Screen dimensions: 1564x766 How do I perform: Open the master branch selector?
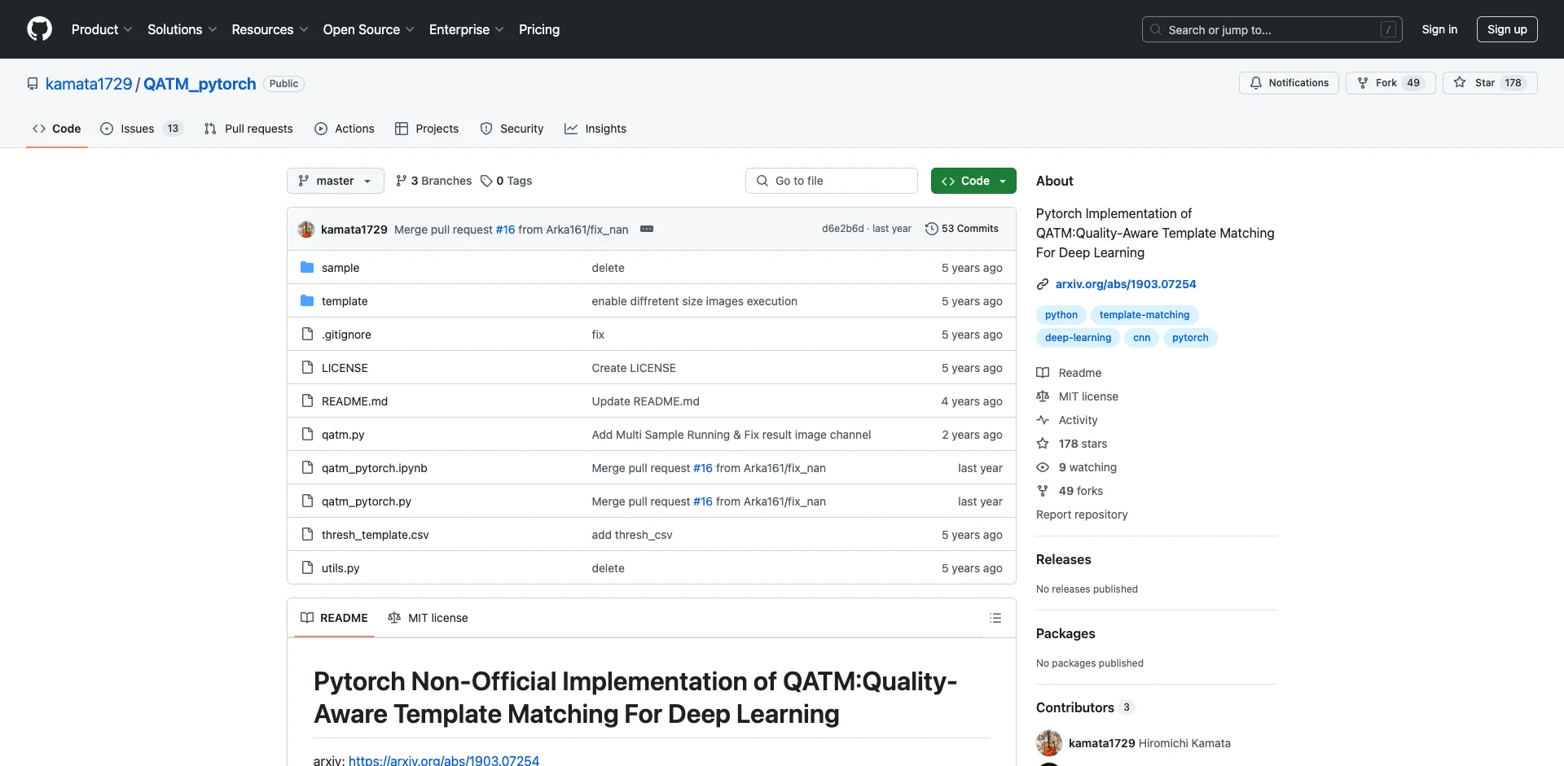point(335,181)
